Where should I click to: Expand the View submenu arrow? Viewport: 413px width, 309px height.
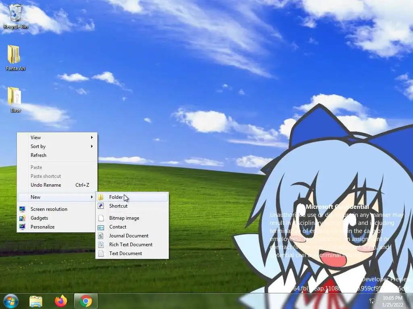tap(92, 138)
